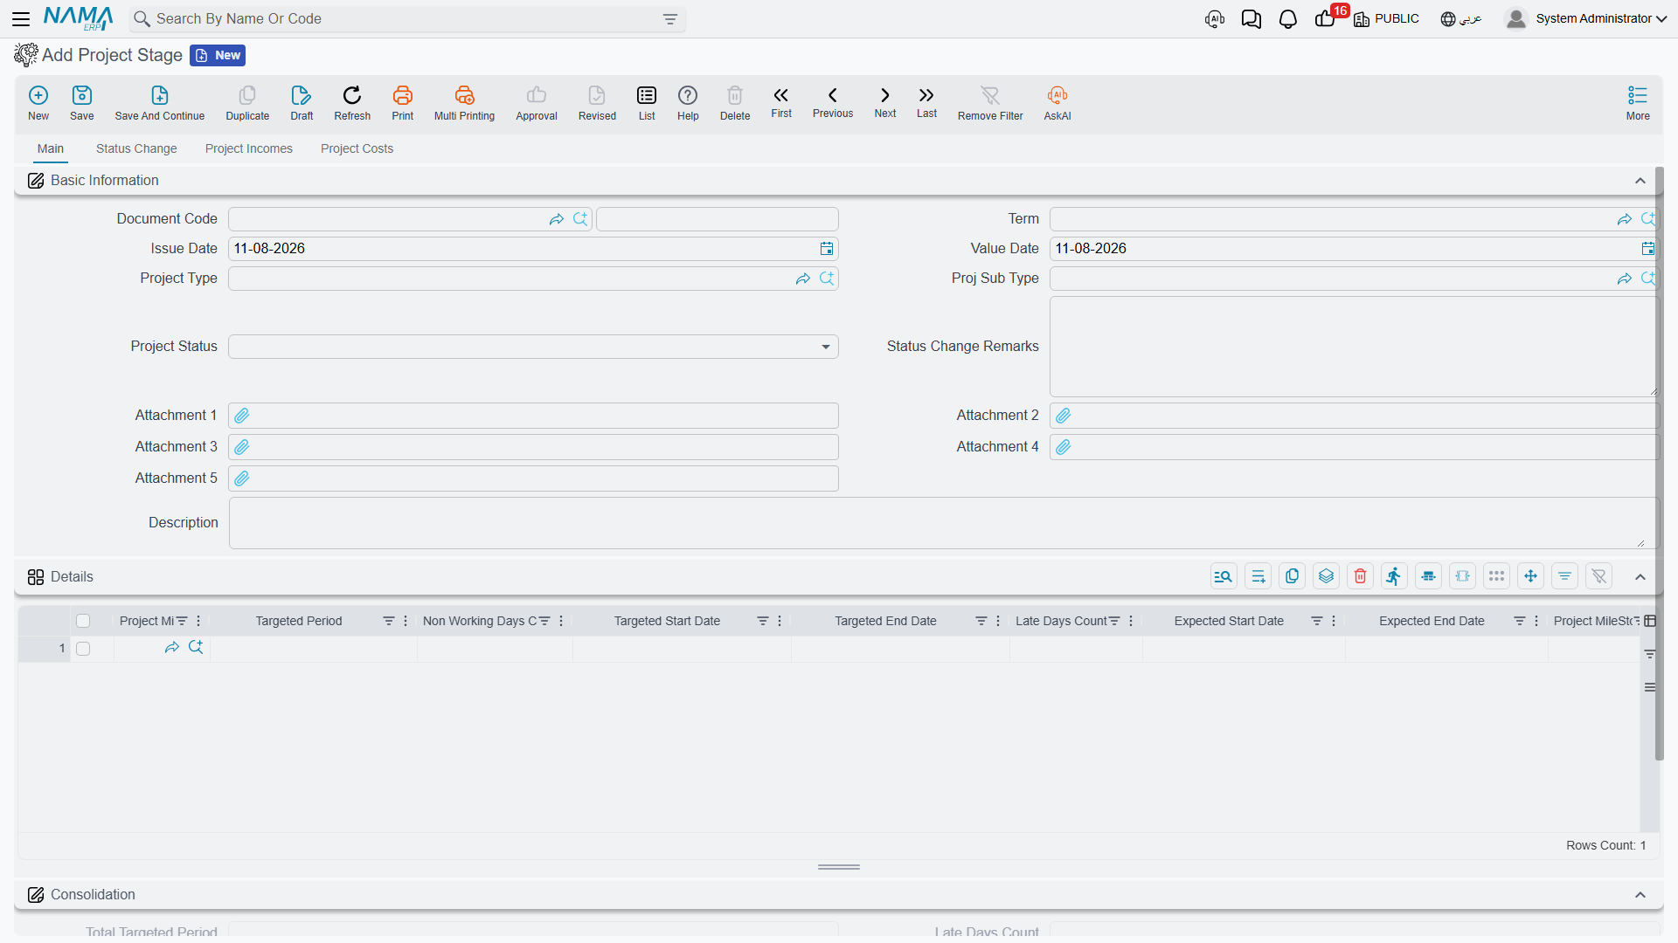The width and height of the screenshot is (1678, 943).
Task: Open the List view
Action: 647,103
